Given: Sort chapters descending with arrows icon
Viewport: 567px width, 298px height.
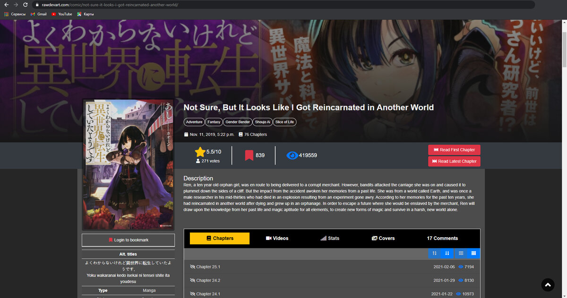Looking at the screenshot, I should 447,253.
